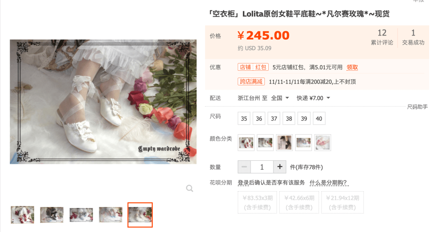Select size 40

[319, 118]
